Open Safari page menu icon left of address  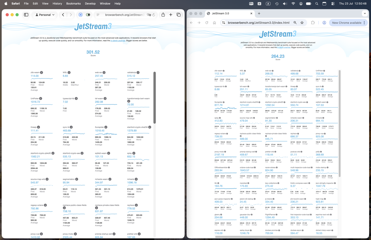pos(98,14)
